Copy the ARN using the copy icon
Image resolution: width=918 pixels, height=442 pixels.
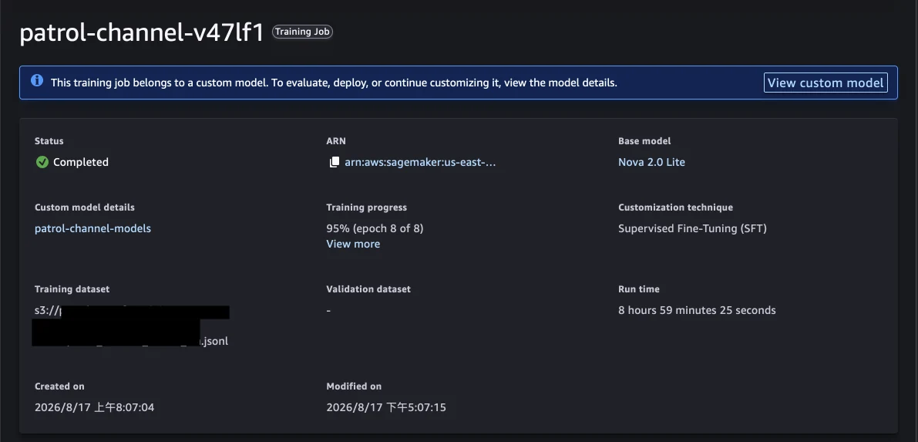point(335,163)
